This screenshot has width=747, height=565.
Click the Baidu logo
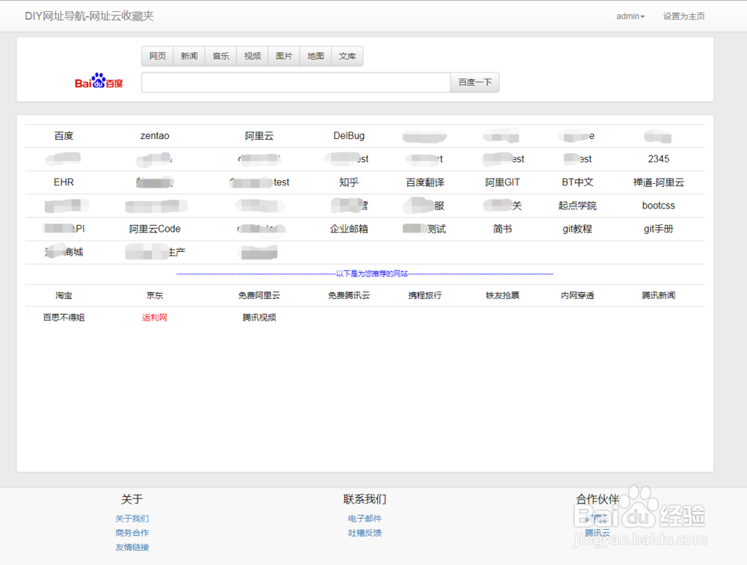coord(99,81)
